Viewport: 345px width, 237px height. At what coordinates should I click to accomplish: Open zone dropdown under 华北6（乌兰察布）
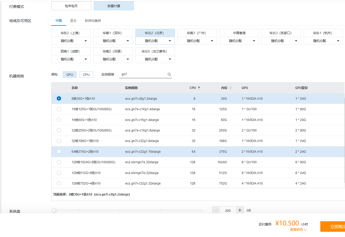pyautogui.click(x=155, y=59)
